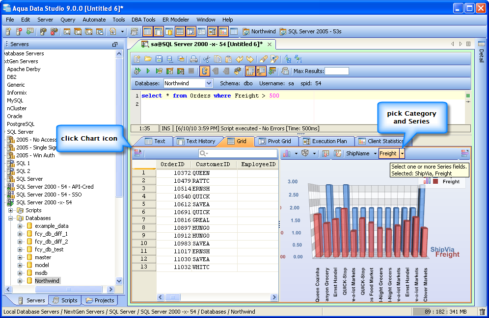Save the script with the floppy disk icon
Screen dimensions: 489x318
(x=159, y=59)
